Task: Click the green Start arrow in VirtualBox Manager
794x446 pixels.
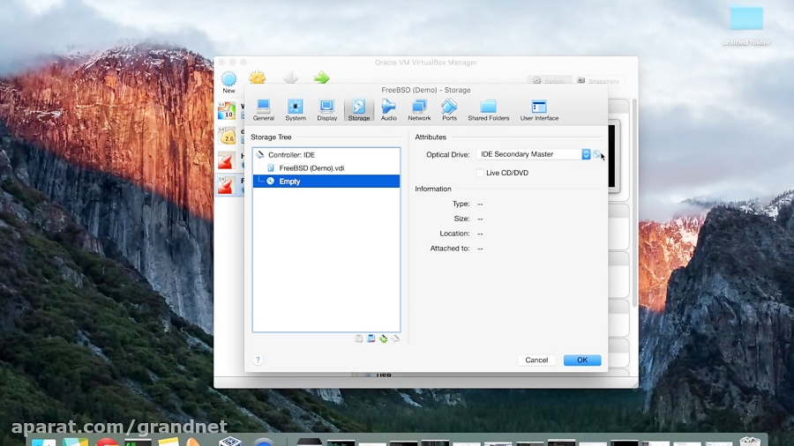Action: tap(321, 78)
